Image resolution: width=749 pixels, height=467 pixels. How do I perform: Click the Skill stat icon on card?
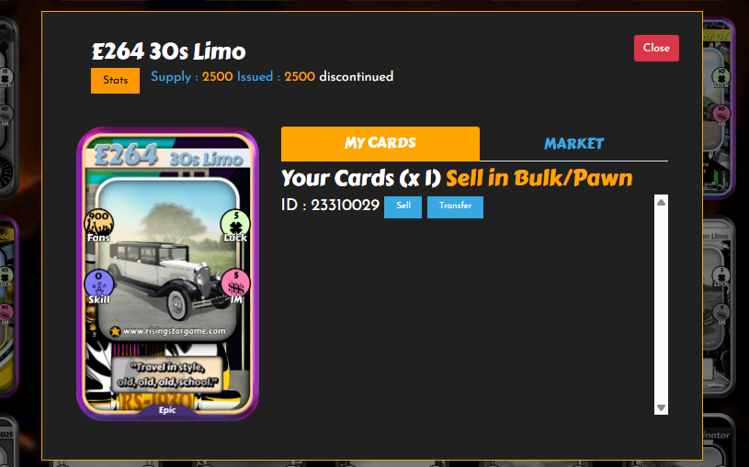point(99,284)
